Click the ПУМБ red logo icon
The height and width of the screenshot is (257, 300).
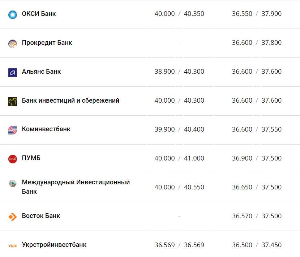pyautogui.click(x=13, y=159)
